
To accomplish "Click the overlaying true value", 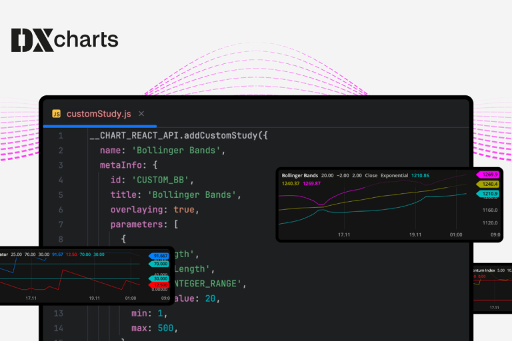I will (x=184, y=210).
